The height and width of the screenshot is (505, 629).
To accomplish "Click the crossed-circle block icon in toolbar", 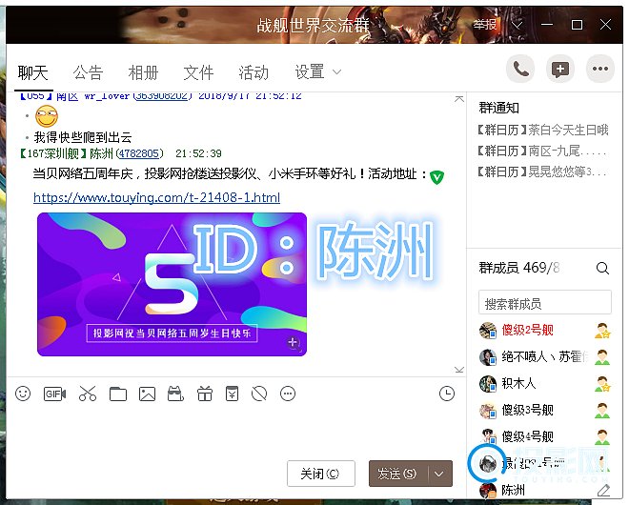I will tap(259, 394).
